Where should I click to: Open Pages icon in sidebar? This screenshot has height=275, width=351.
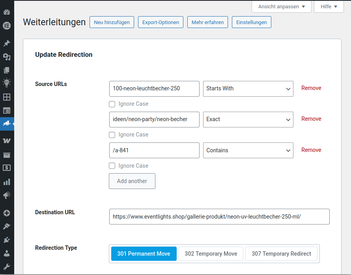[x=7, y=70]
